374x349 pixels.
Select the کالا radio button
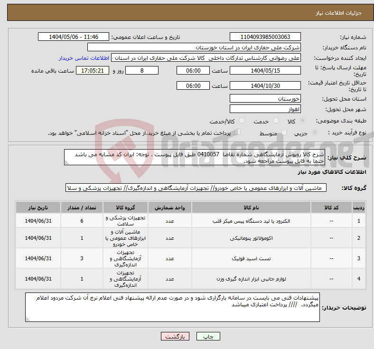click(x=302, y=121)
